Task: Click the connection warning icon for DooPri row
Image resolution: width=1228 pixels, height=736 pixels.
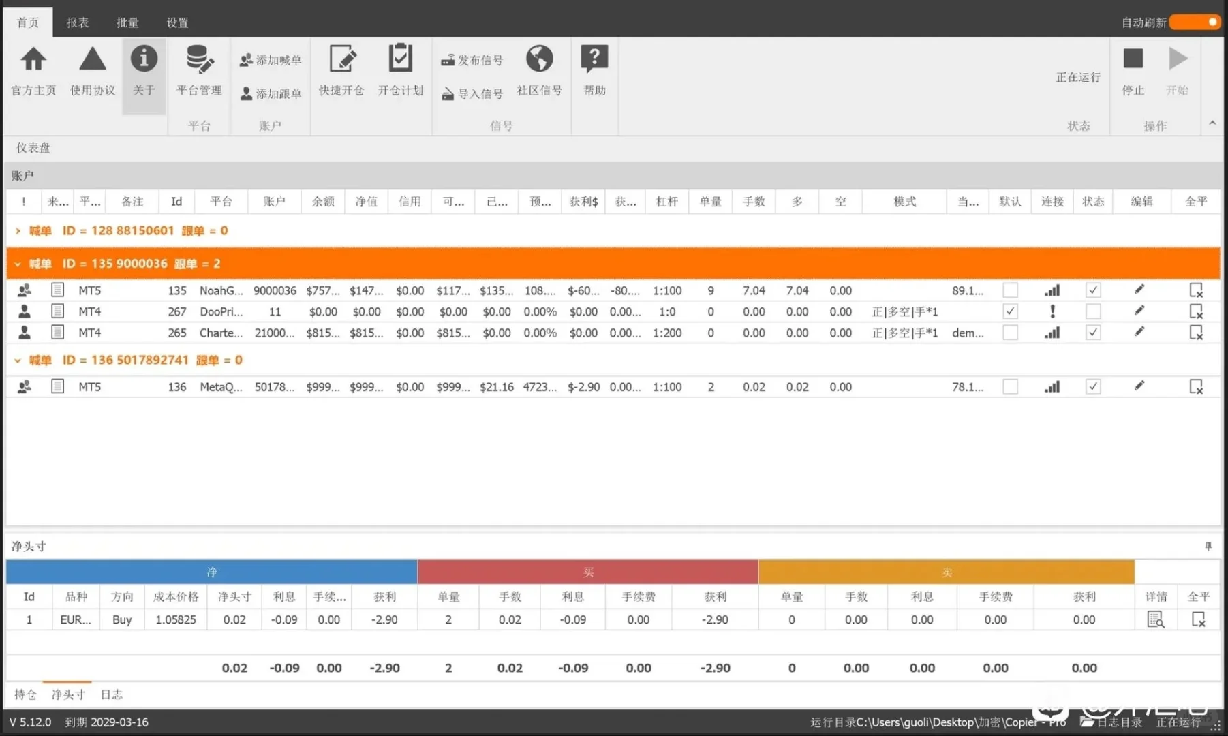Action: (x=1052, y=311)
